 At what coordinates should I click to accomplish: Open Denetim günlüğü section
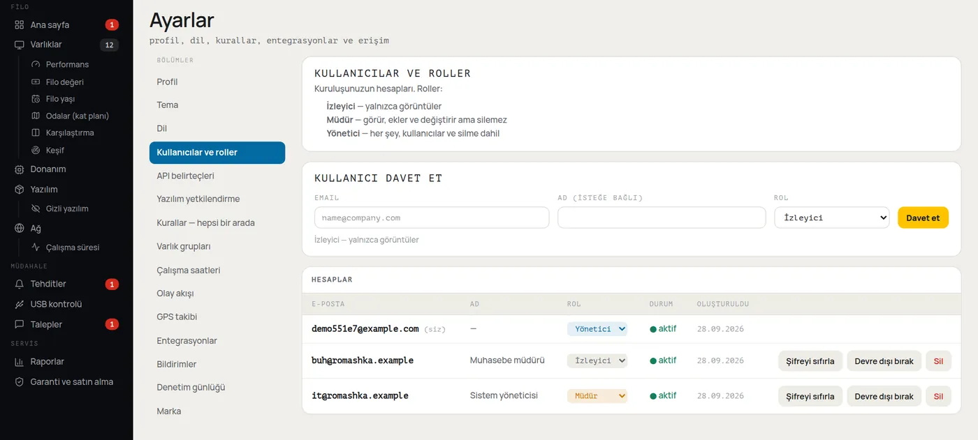[217, 387]
